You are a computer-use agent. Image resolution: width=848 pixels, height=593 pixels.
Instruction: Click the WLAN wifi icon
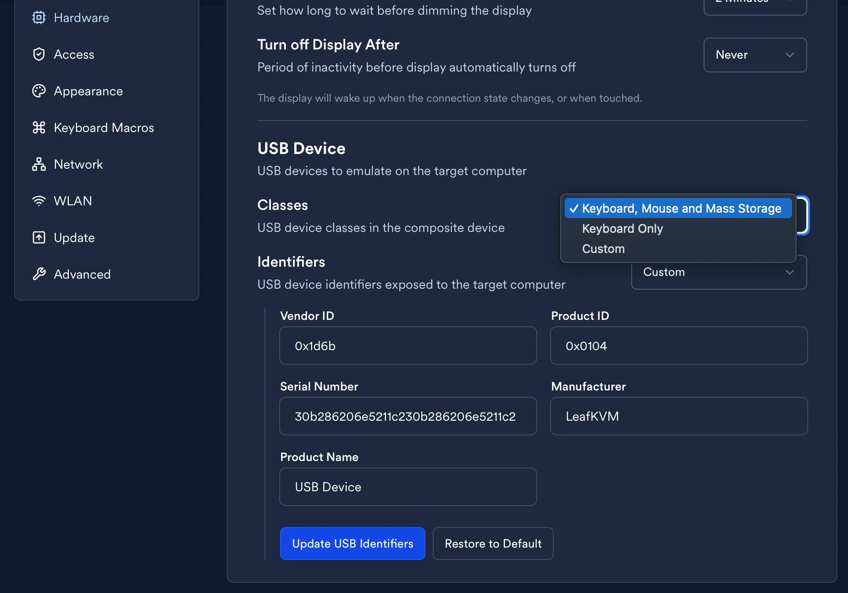[x=39, y=201]
